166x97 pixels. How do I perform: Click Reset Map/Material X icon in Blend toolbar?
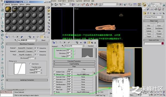[x=17, y=37]
